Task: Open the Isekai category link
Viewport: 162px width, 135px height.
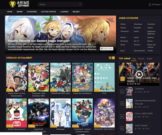Action: (136, 31)
